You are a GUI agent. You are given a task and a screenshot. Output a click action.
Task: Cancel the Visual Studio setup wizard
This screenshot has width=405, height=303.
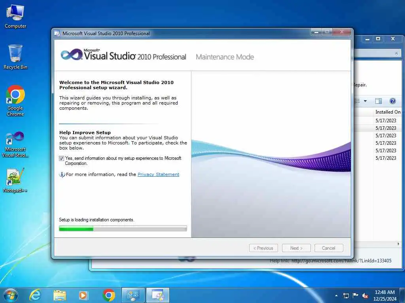click(x=329, y=248)
